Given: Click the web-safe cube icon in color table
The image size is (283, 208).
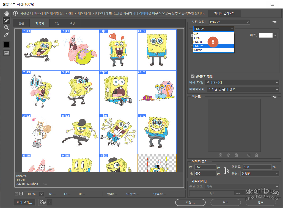Looking at the screenshot, I should (x=228, y=155).
